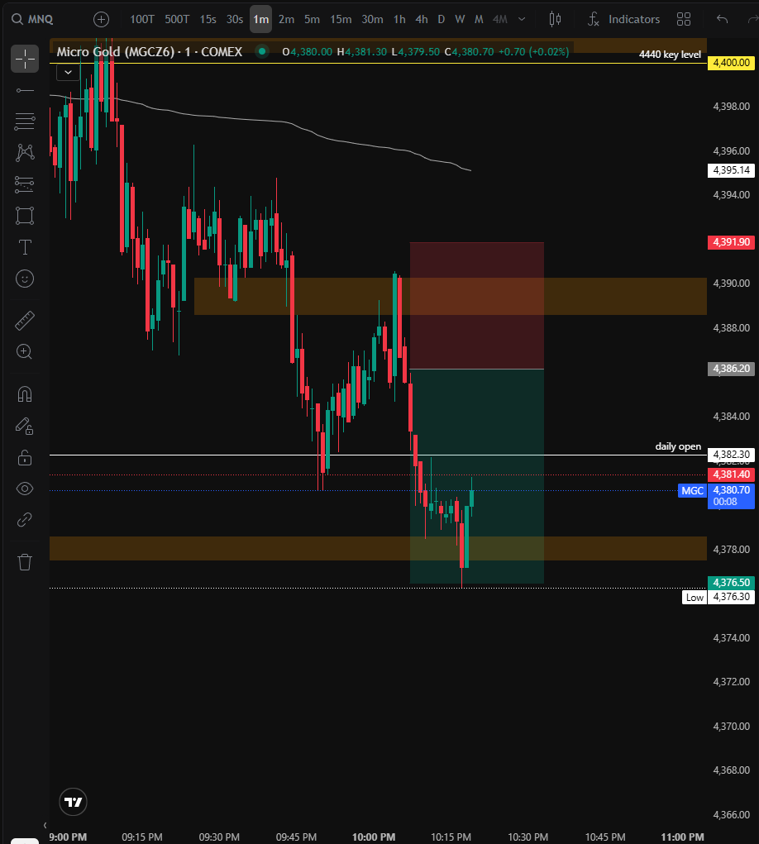Viewport: 759px width, 844px height.
Task: Open forecasting and measurement position tools
Action: pyautogui.click(x=25, y=184)
